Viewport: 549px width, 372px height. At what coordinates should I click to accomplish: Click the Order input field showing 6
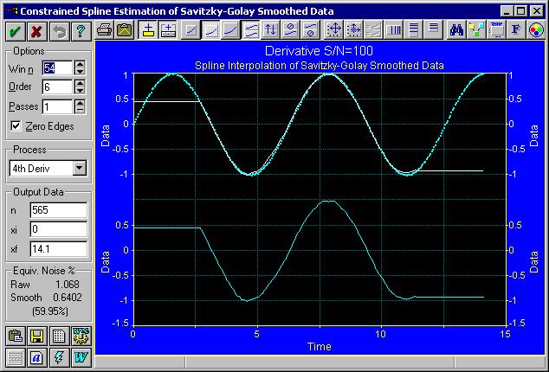click(57, 87)
